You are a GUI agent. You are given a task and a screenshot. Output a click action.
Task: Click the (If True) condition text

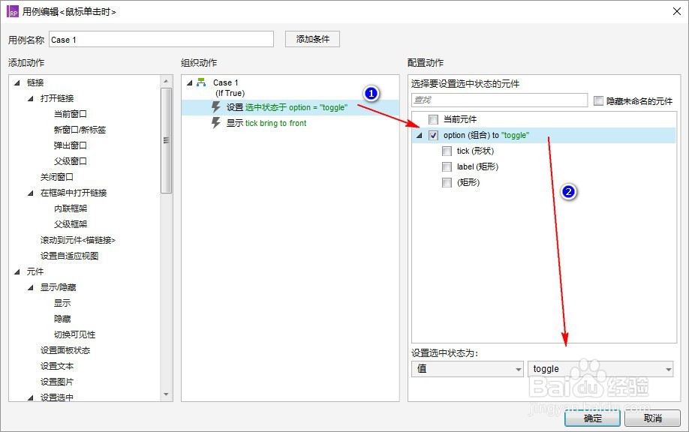pyautogui.click(x=230, y=93)
